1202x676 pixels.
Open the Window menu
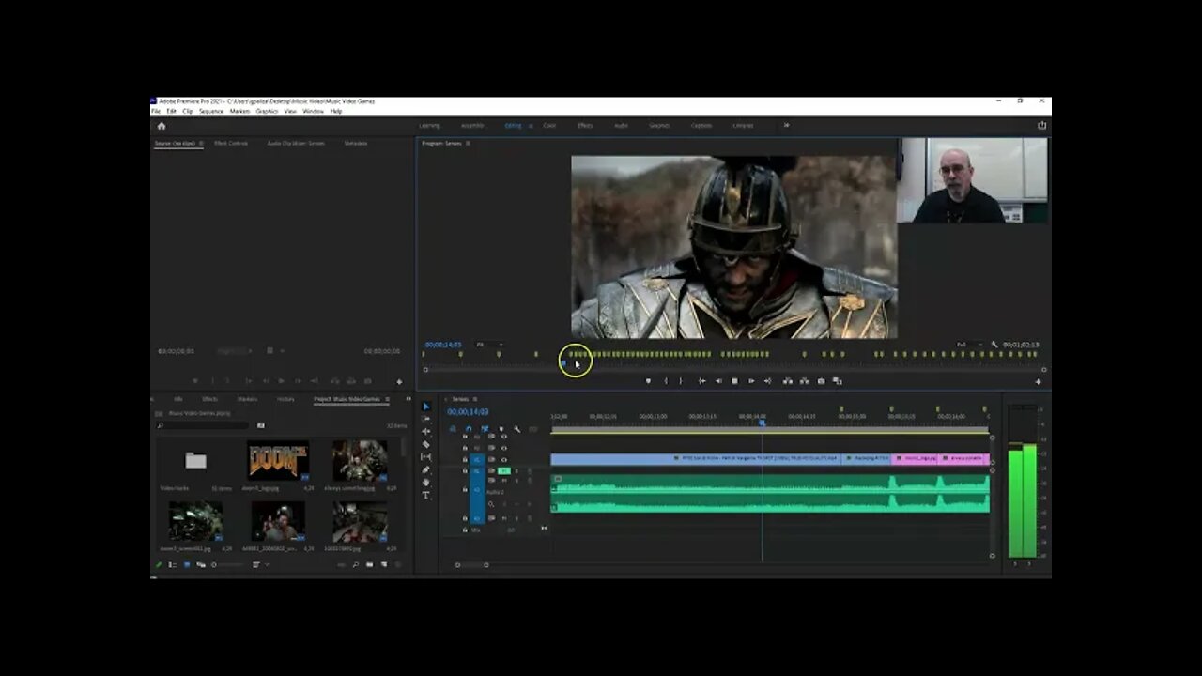click(313, 111)
